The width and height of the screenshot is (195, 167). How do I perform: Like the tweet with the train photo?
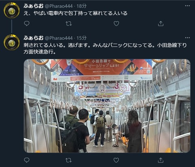coord(116,160)
